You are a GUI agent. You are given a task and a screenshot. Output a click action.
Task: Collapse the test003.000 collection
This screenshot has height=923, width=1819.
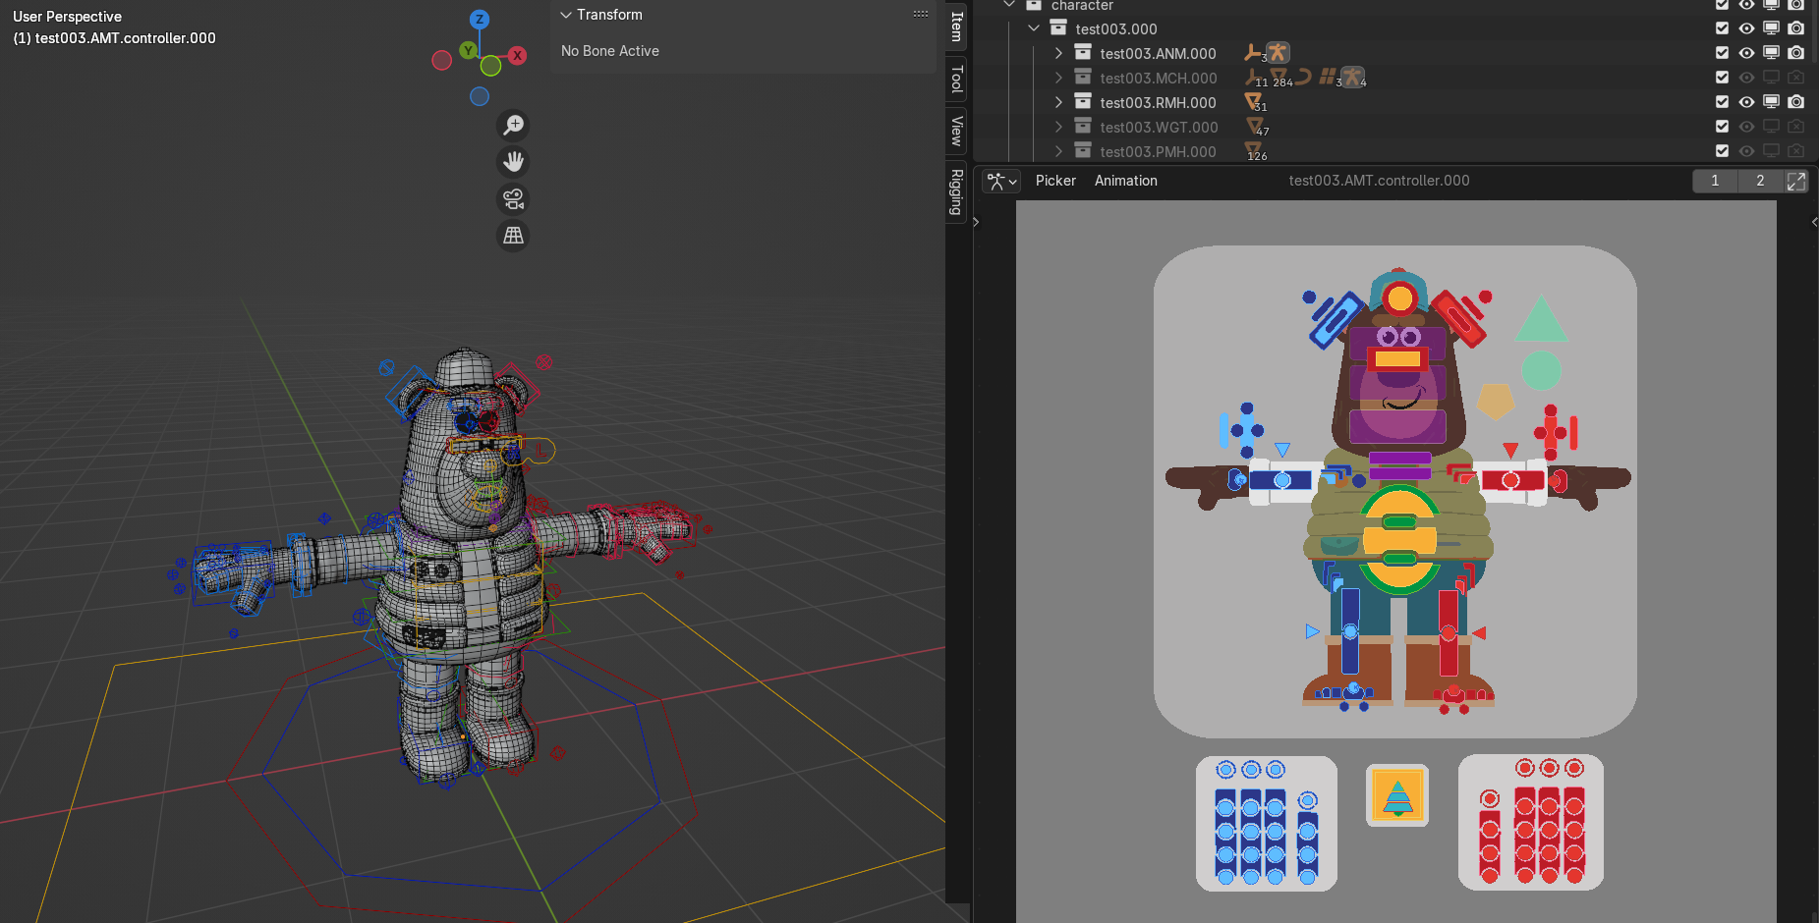click(1034, 28)
